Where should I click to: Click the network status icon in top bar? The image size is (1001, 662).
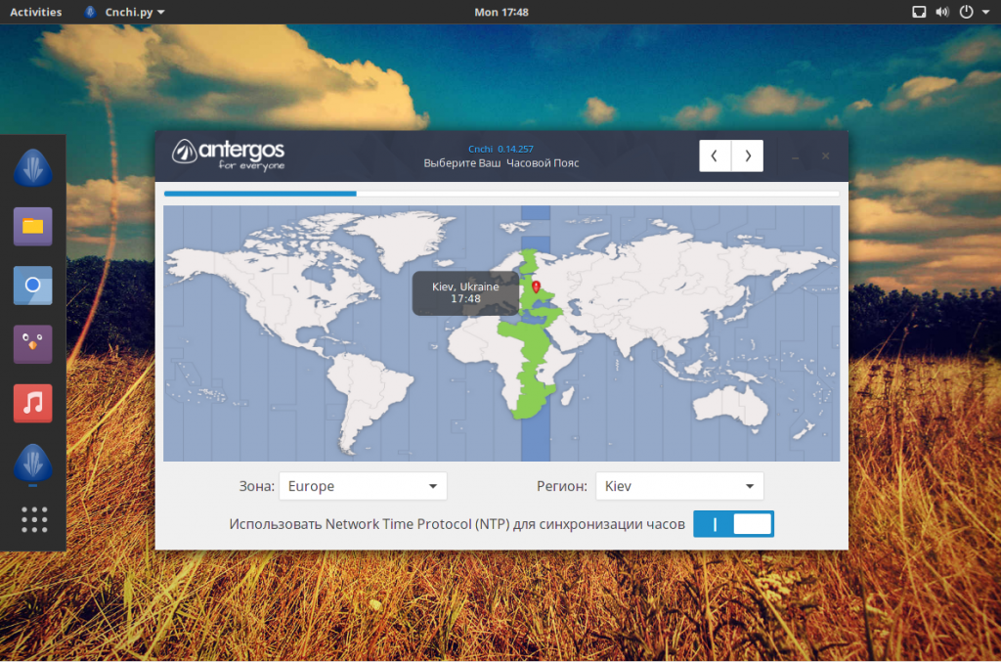[x=919, y=12]
